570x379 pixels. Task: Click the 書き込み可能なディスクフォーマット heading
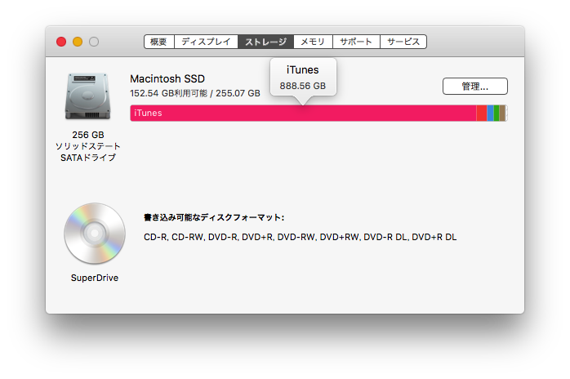tap(214, 217)
